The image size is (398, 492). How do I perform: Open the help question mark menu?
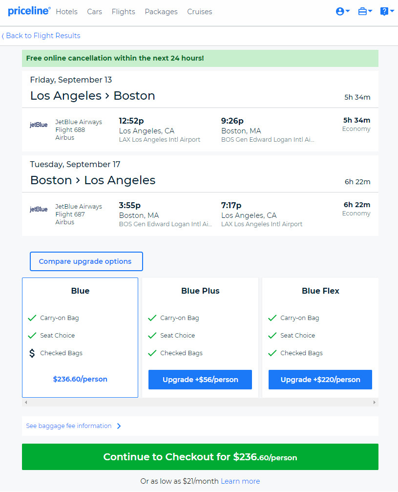[x=387, y=12]
